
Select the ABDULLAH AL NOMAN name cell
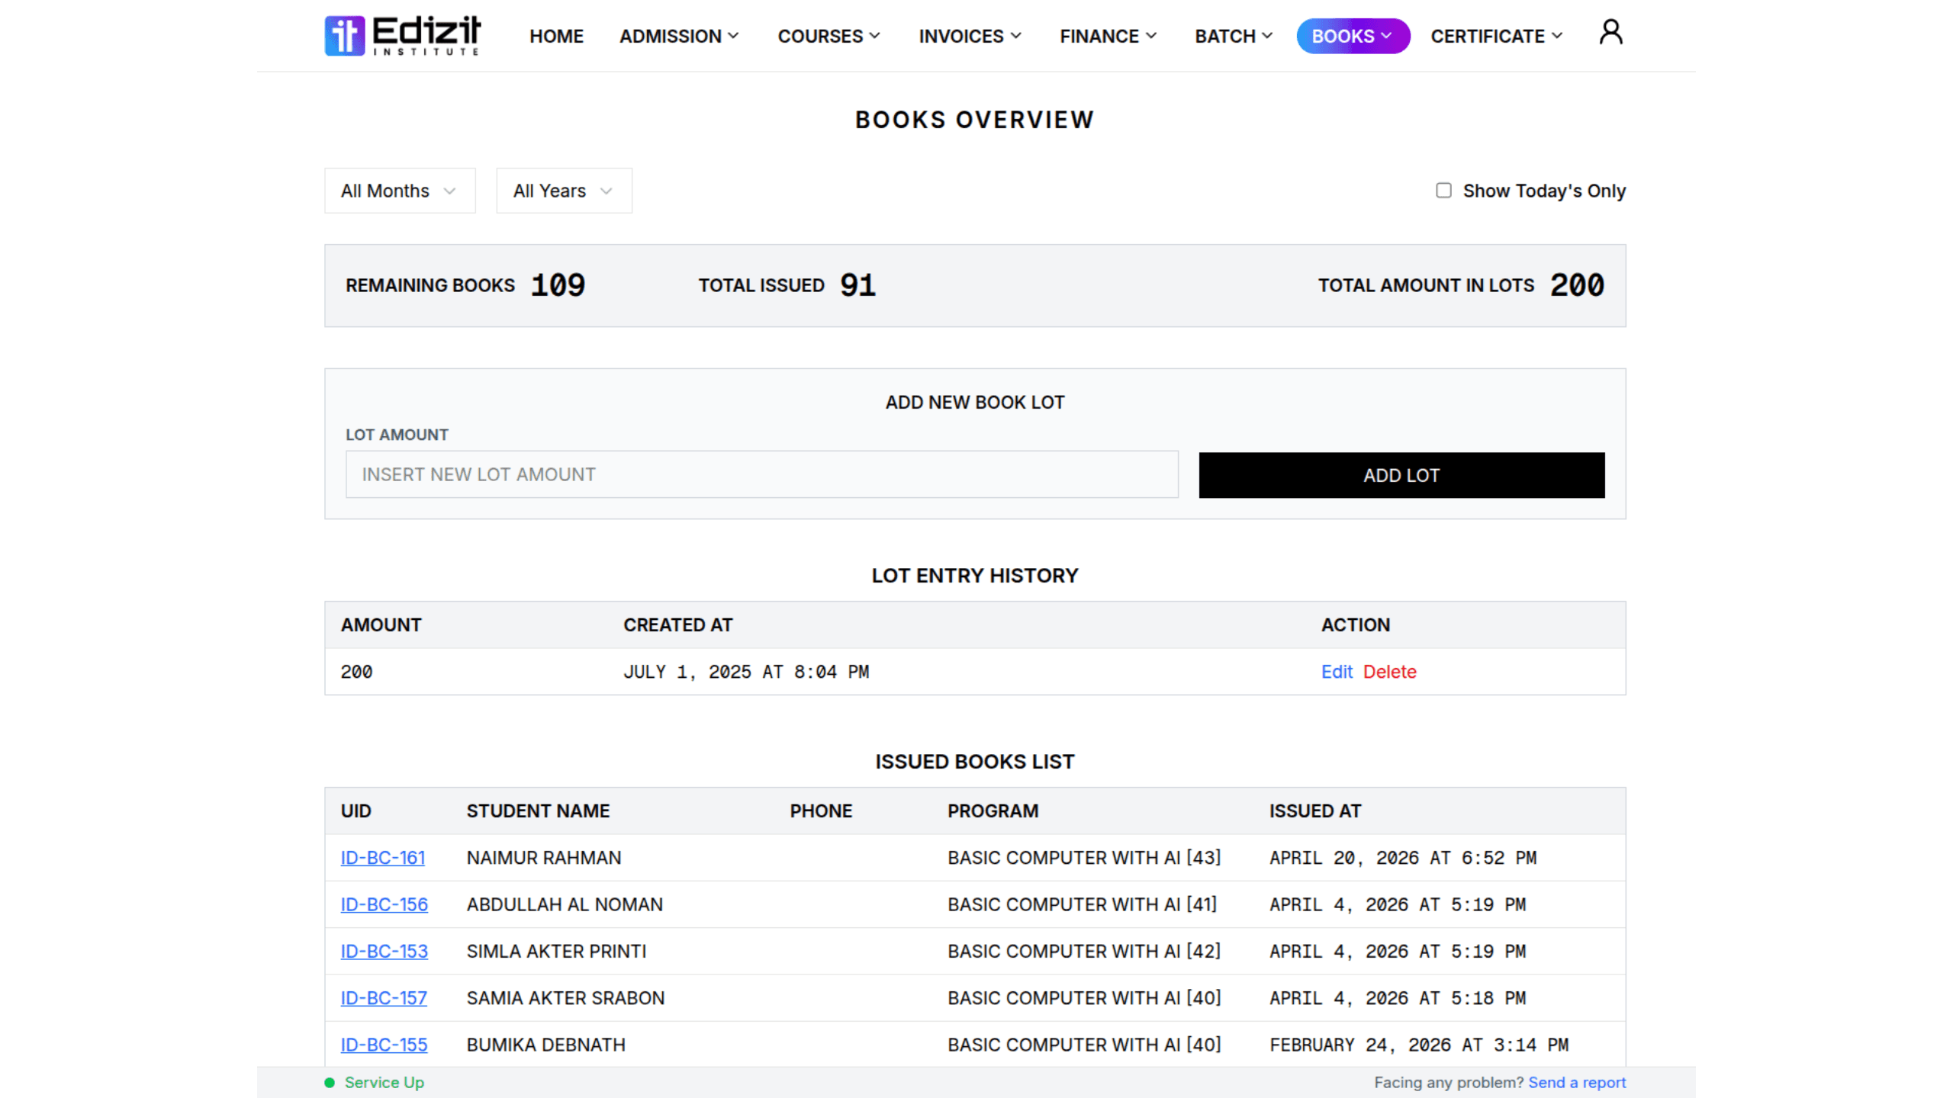[x=565, y=904]
